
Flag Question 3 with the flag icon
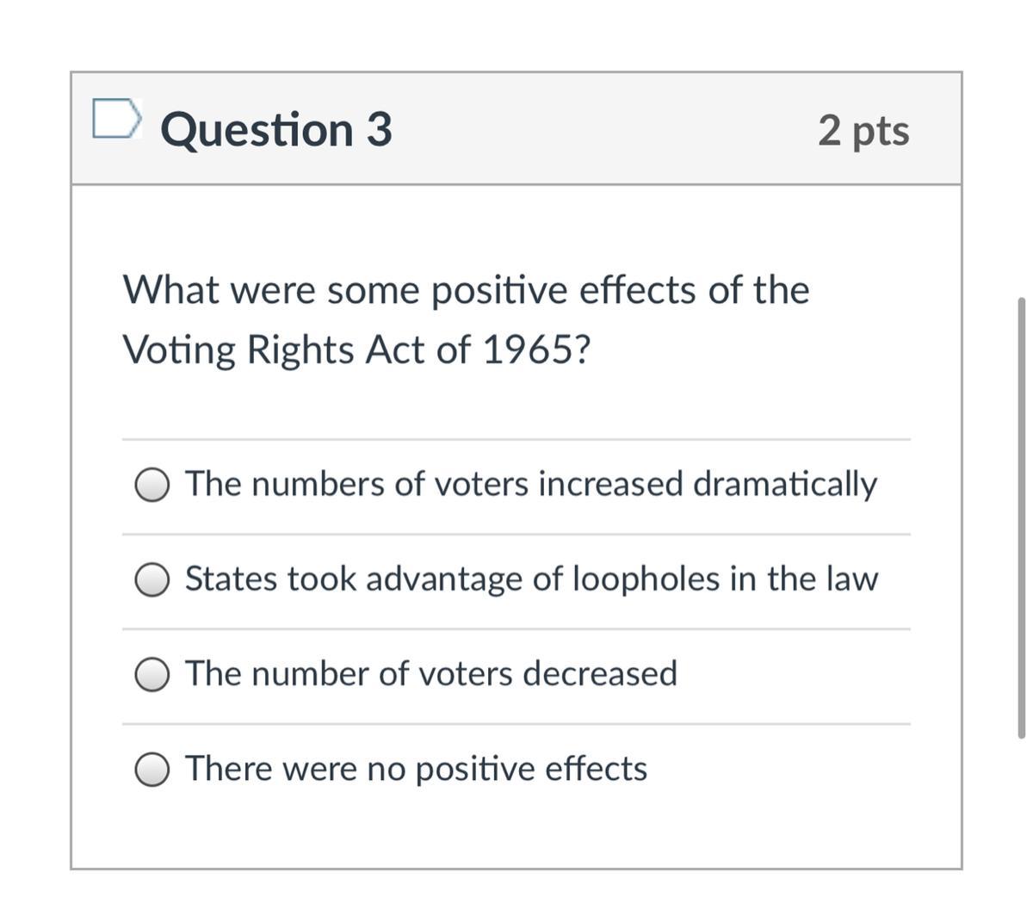coord(115,119)
